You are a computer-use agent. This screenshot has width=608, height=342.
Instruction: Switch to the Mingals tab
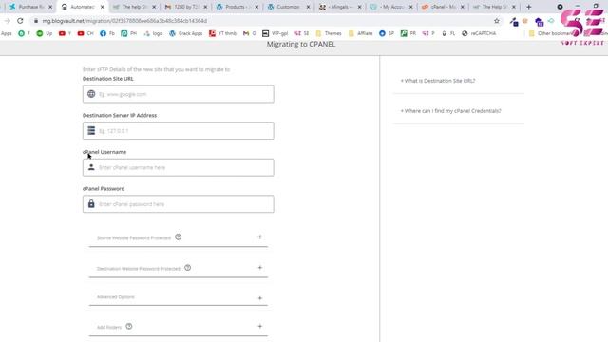coord(340,7)
